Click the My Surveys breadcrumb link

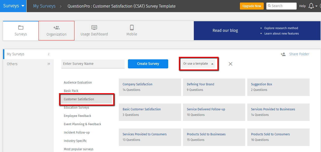(44, 6)
